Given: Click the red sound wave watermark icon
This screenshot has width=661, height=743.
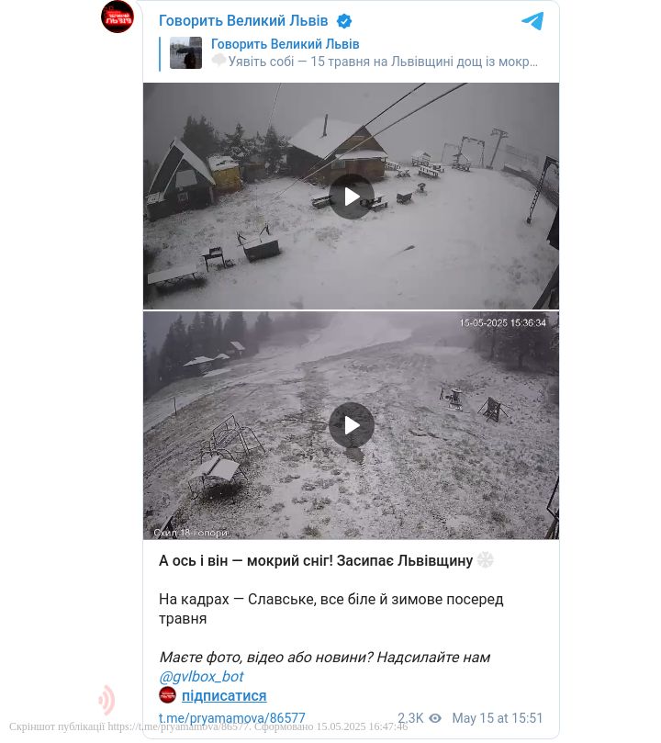Looking at the screenshot, I should [107, 700].
